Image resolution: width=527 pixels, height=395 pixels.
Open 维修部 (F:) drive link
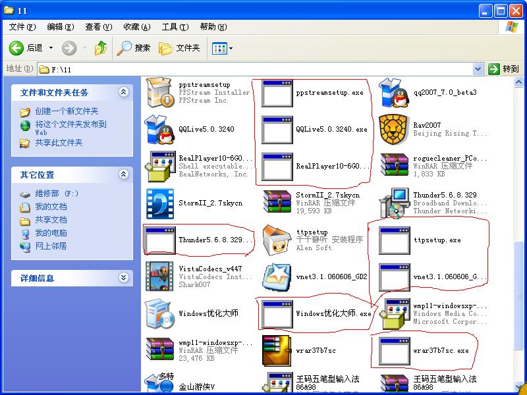coord(57,194)
